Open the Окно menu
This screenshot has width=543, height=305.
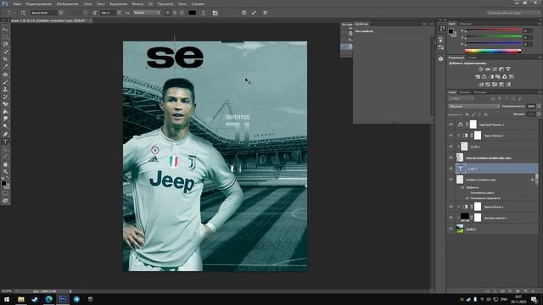pos(182,4)
